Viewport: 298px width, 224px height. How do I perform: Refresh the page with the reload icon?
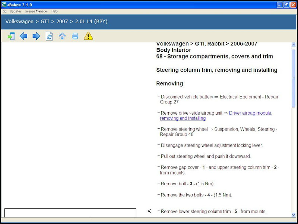[49, 36]
